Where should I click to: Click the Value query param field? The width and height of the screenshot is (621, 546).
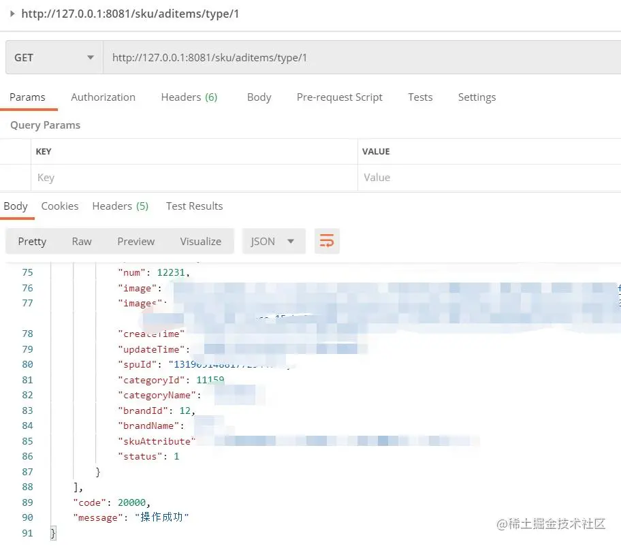pyautogui.click(x=490, y=178)
